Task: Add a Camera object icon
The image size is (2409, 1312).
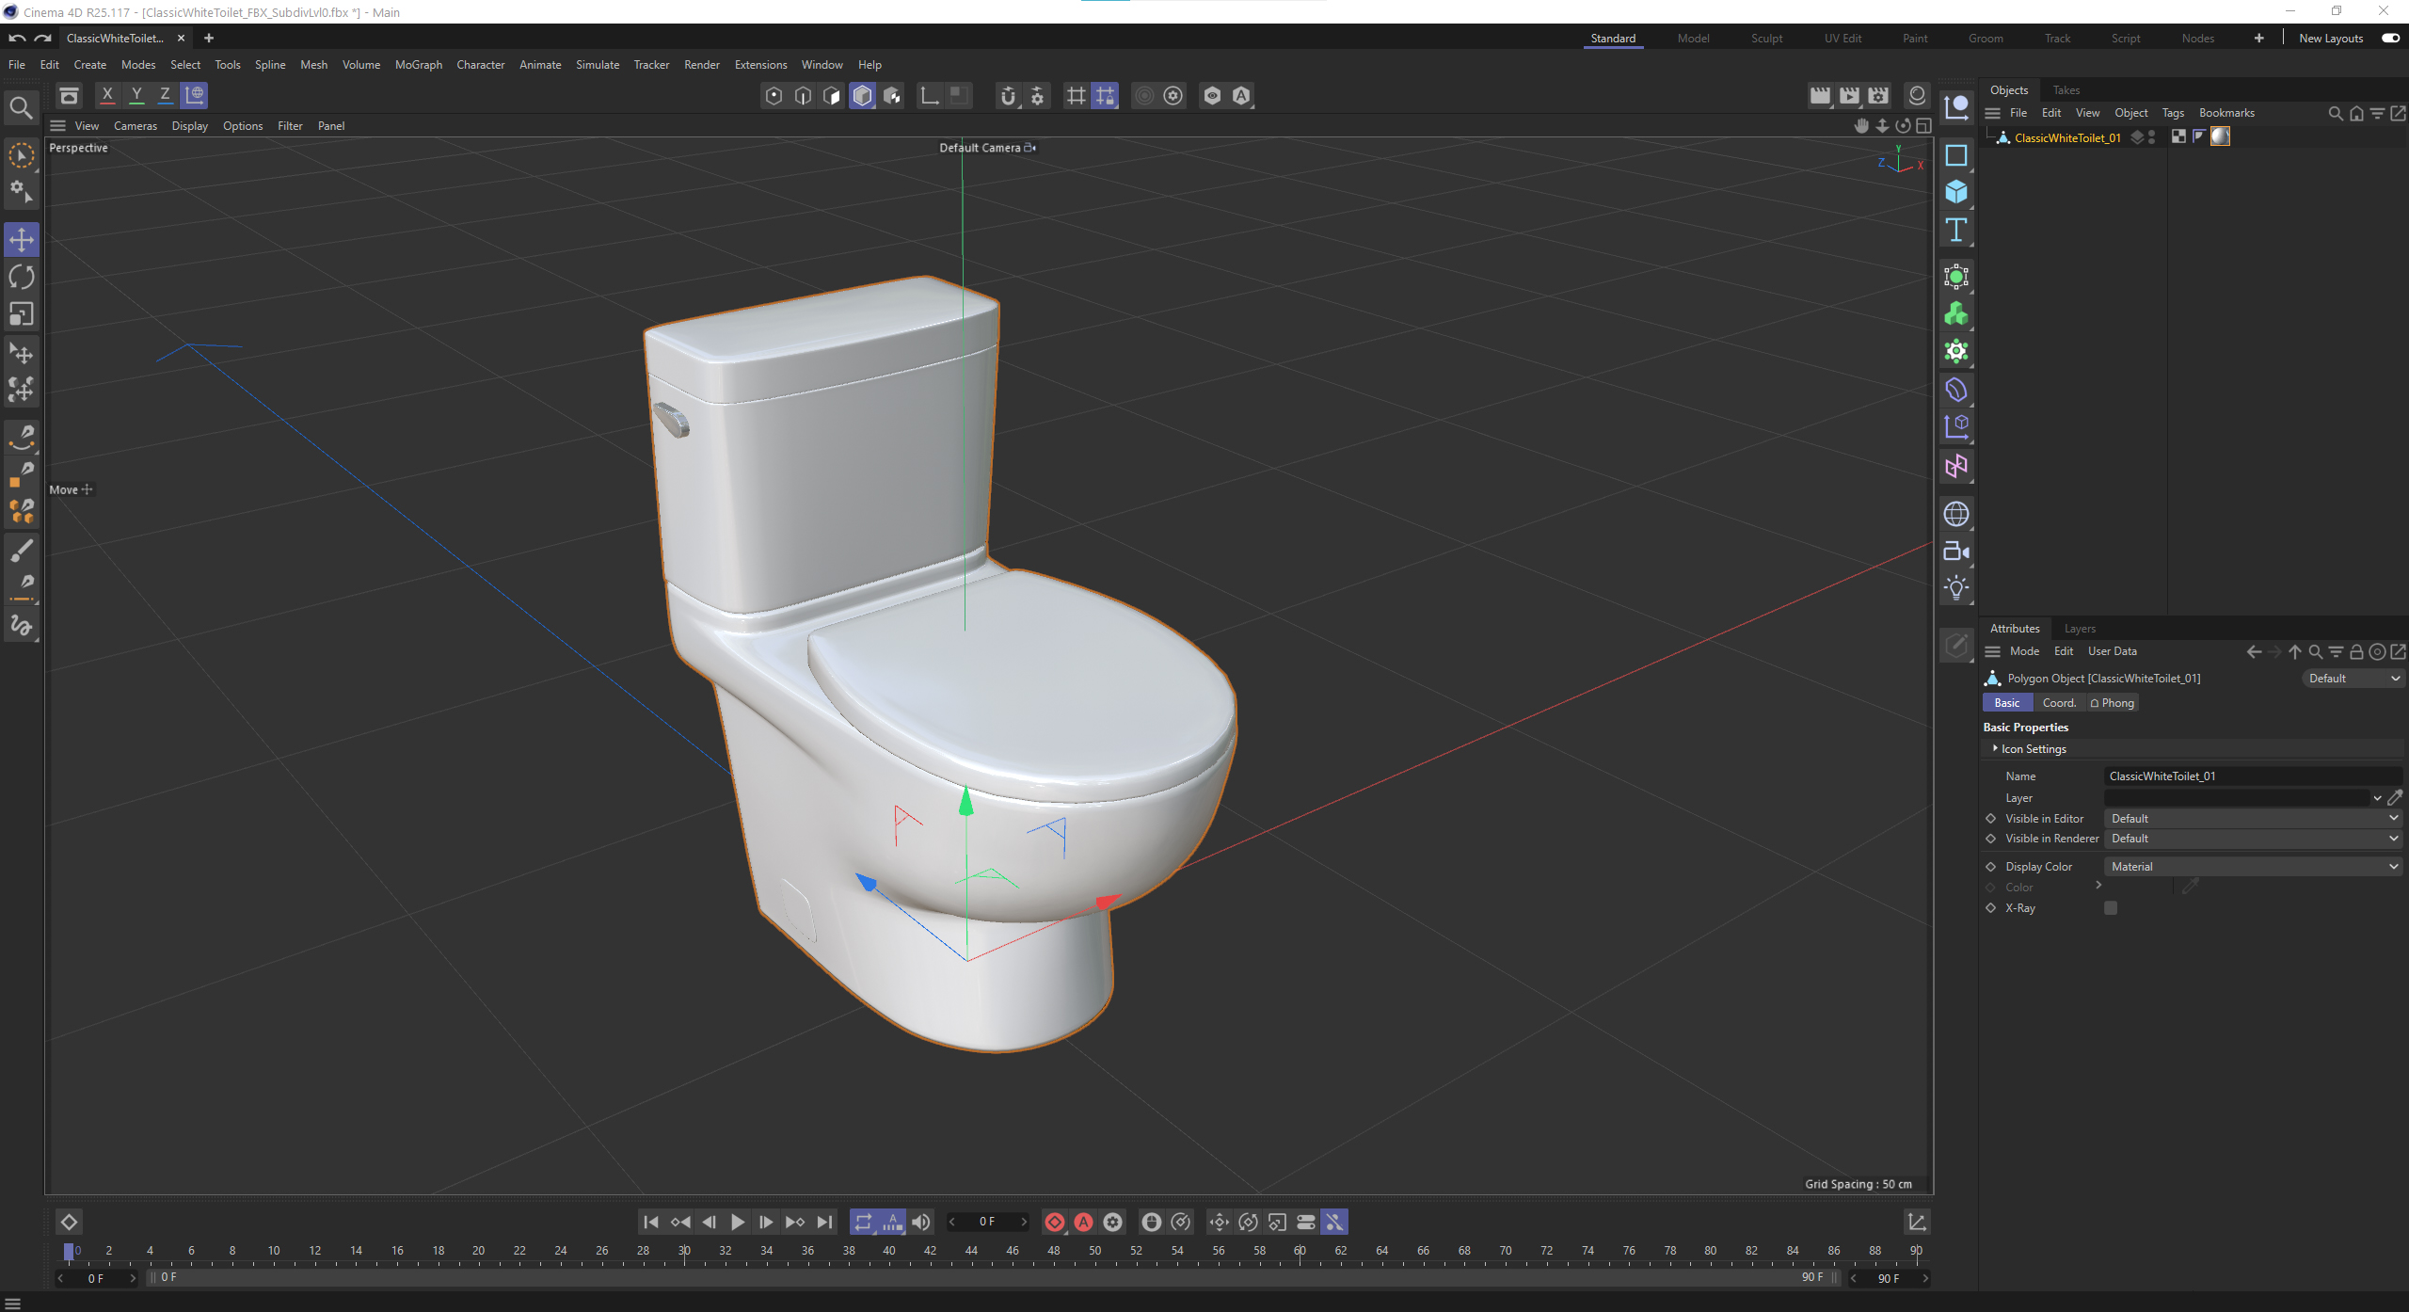Action: point(1956,552)
